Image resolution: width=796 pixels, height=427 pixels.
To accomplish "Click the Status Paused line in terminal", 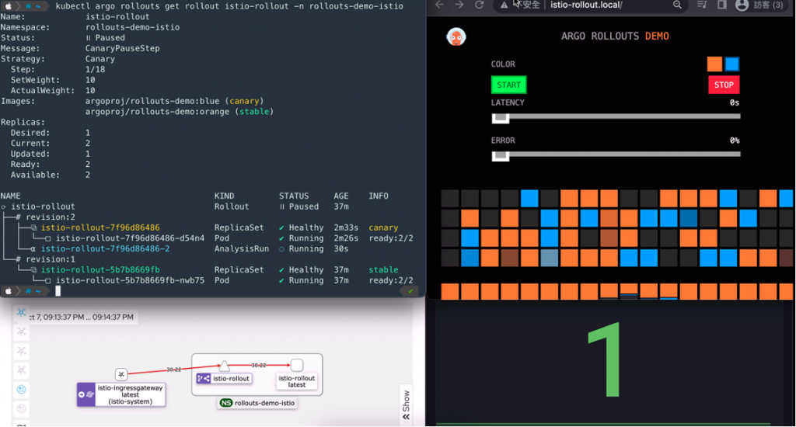I will click(x=63, y=38).
